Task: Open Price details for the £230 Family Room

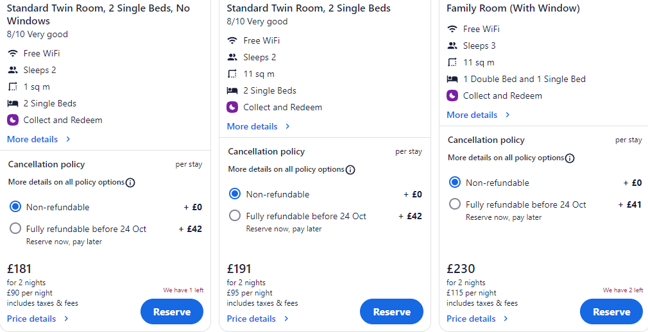Action: tap(477, 319)
